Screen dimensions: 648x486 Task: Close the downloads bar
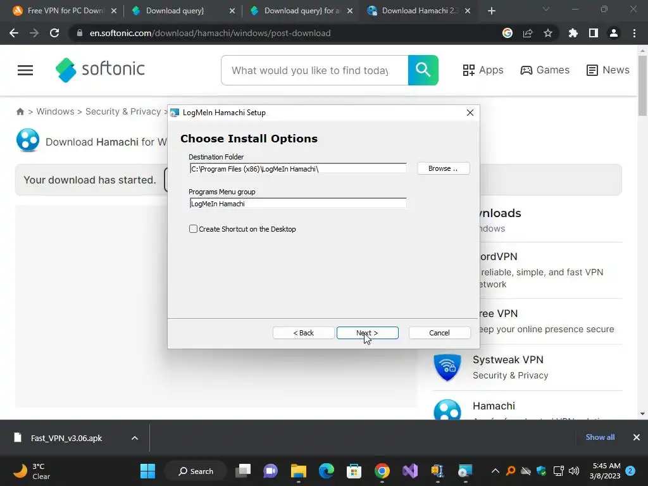point(637,437)
